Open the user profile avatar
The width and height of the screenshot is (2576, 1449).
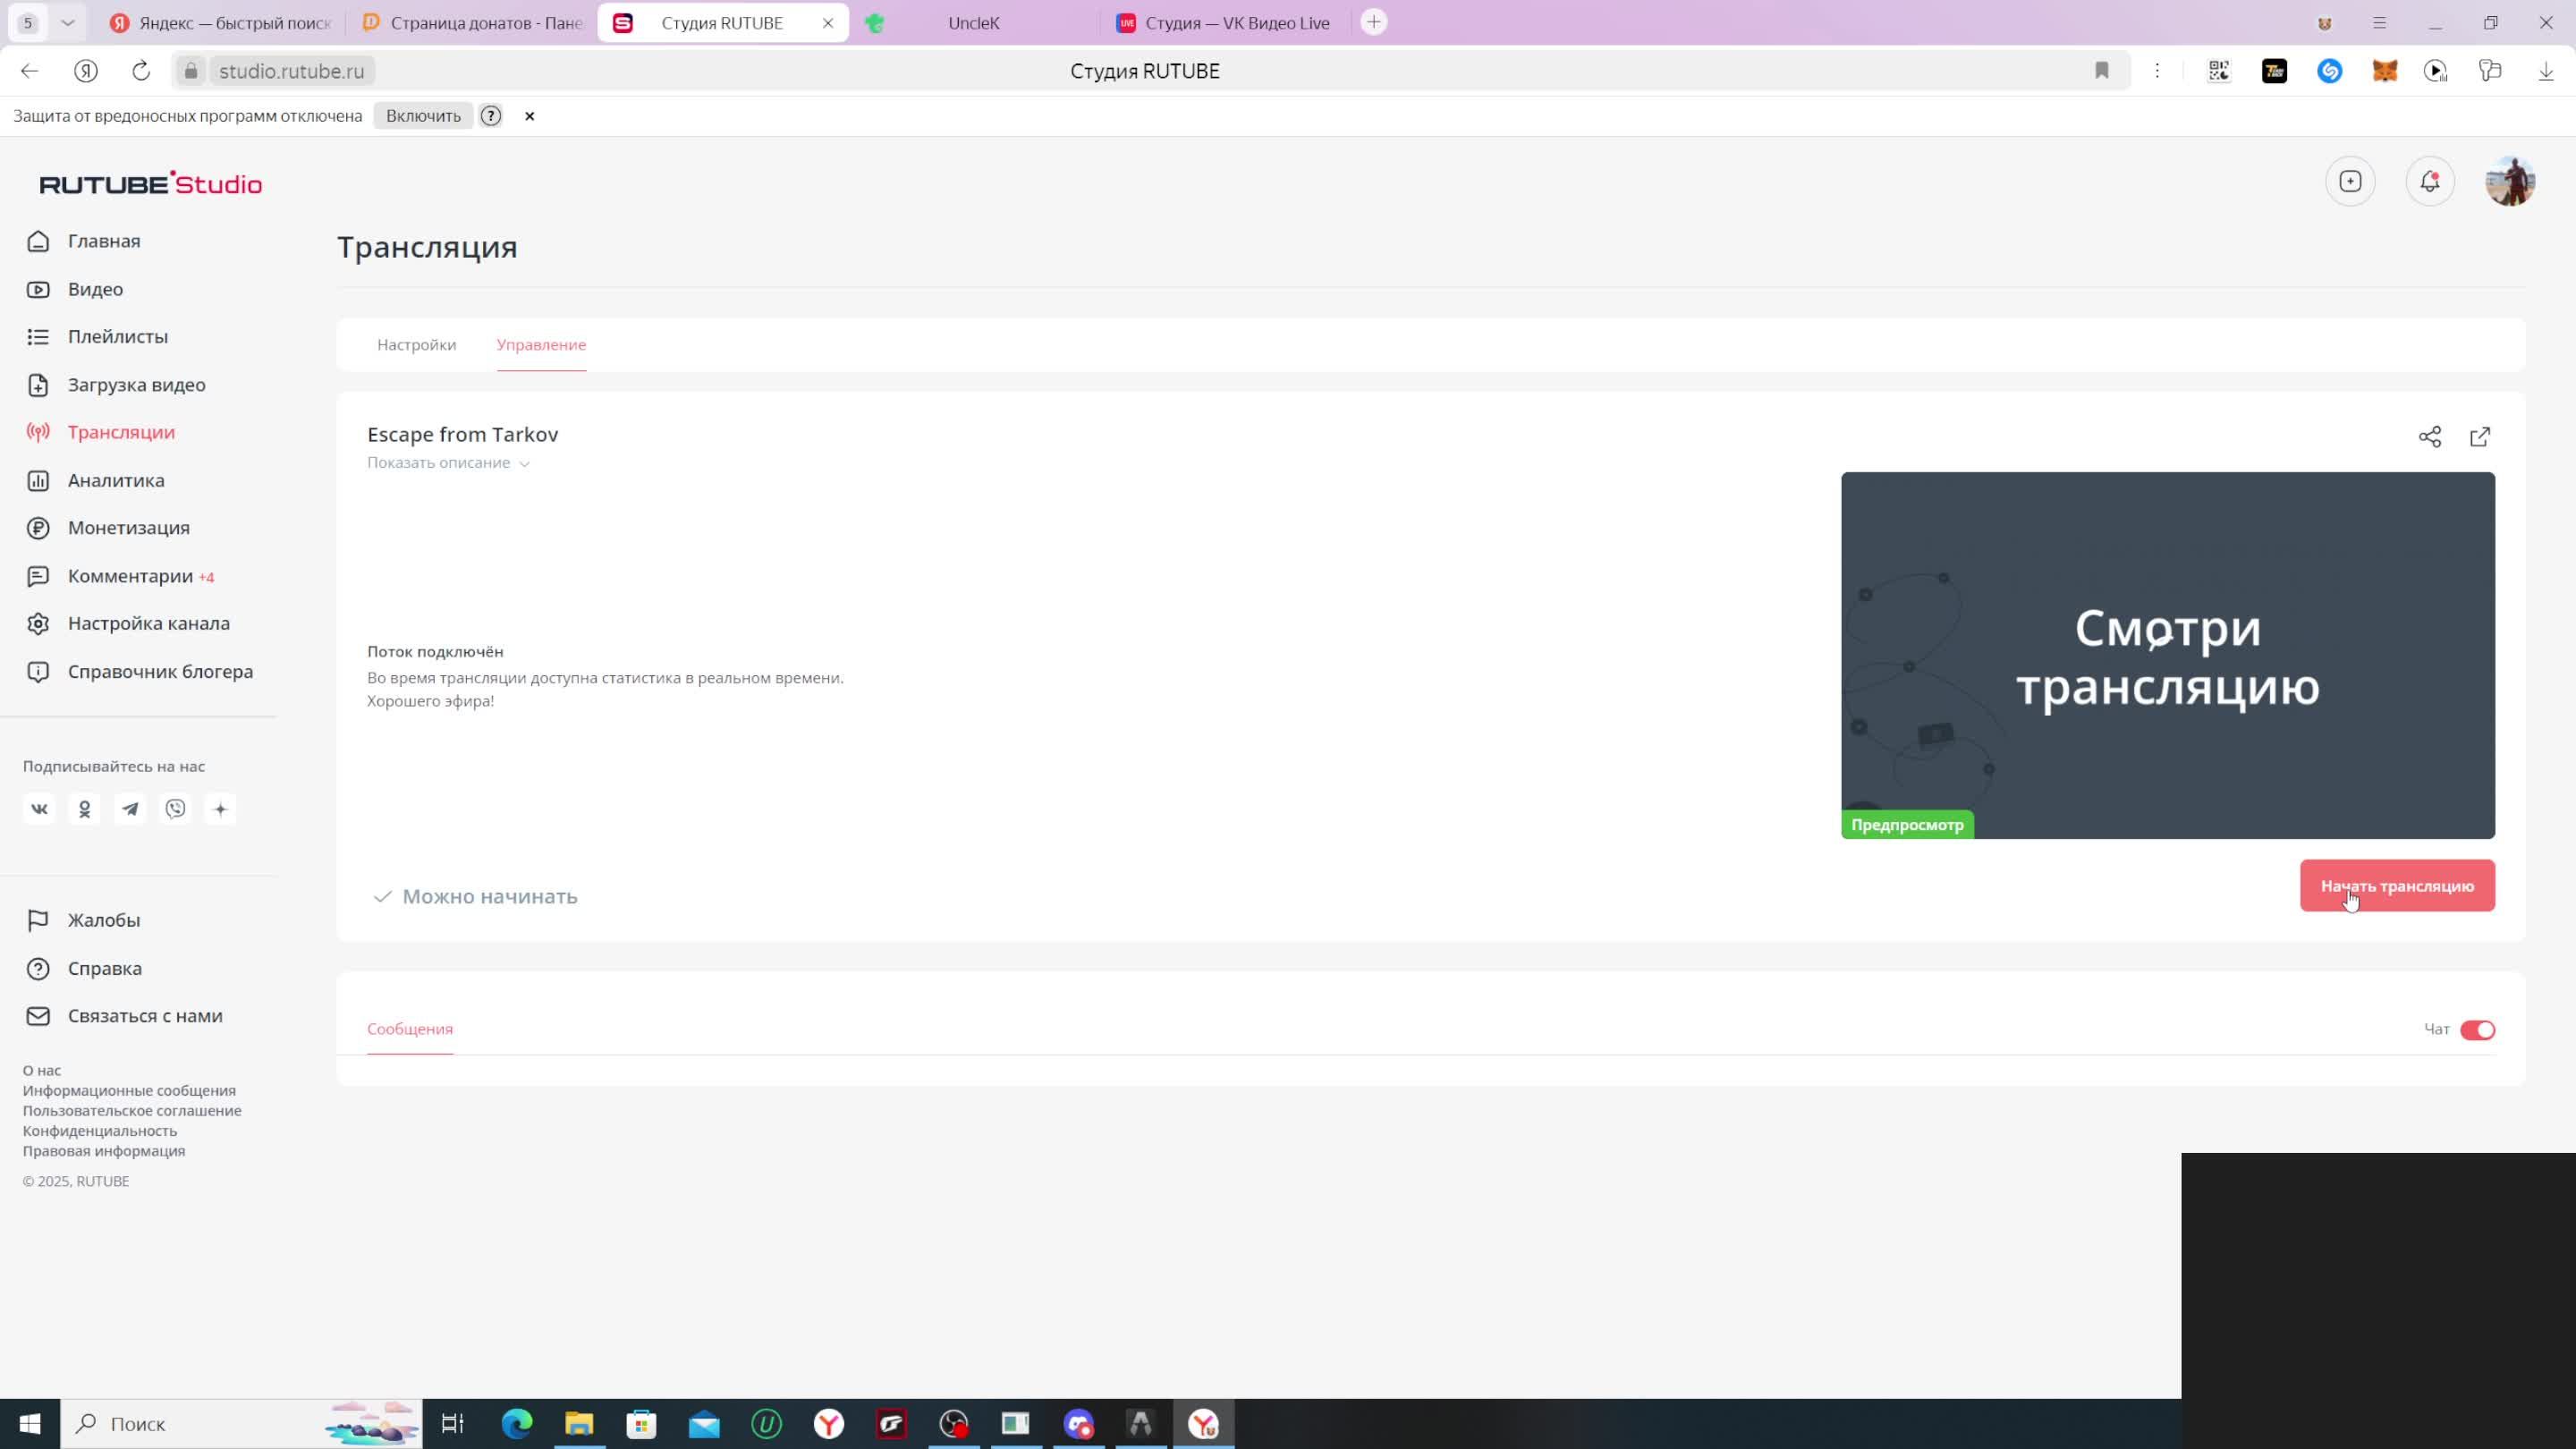pos(2510,181)
